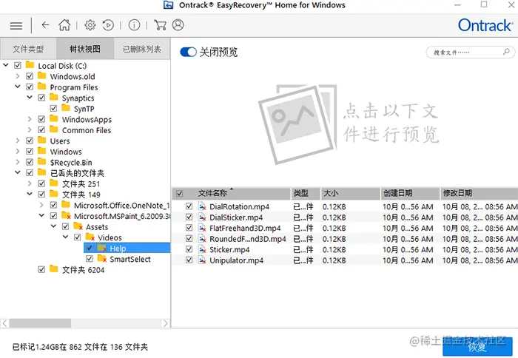Open the user account icon

pyautogui.click(x=178, y=25)
